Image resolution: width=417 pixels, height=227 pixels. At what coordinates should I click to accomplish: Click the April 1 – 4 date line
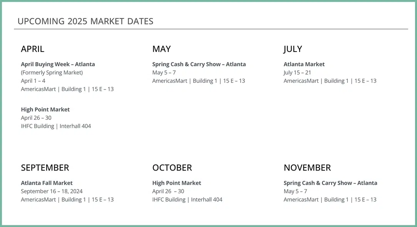(x=33, y=81)
